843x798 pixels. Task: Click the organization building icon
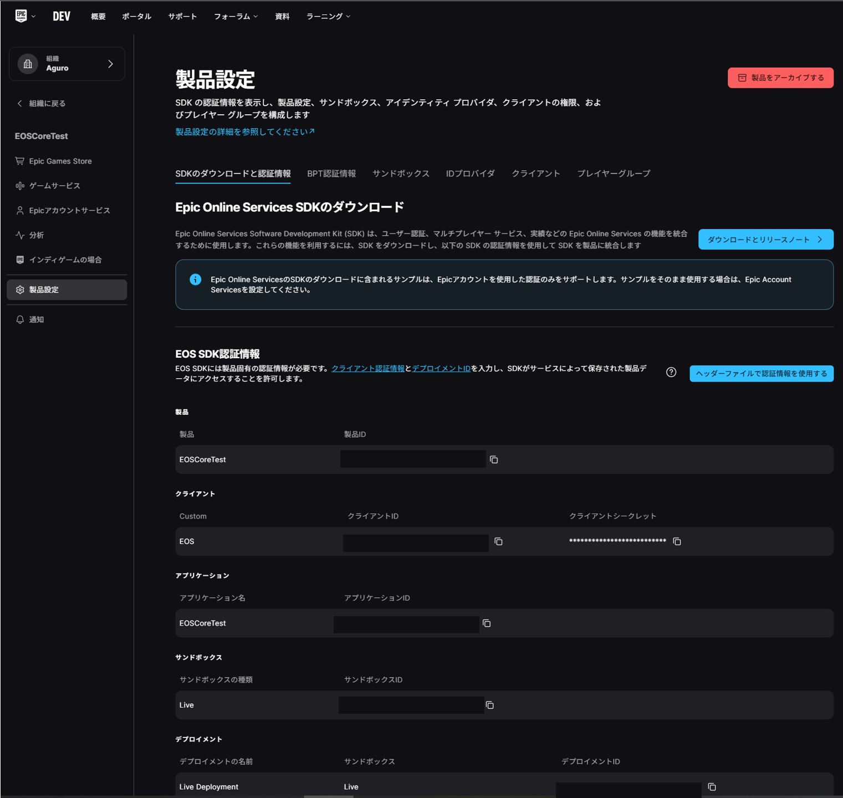click(28, 64)
